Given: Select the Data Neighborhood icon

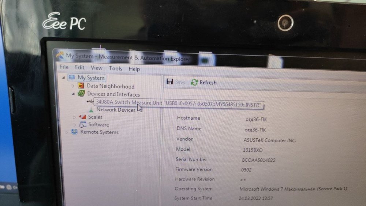Looking at the screenshot, I should click(x=81, y=86).
